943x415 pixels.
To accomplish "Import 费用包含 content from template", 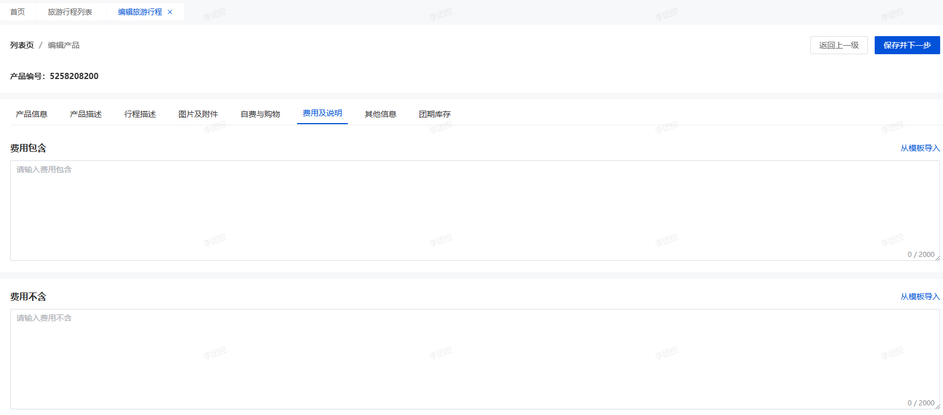I will (x=920, y=148).
